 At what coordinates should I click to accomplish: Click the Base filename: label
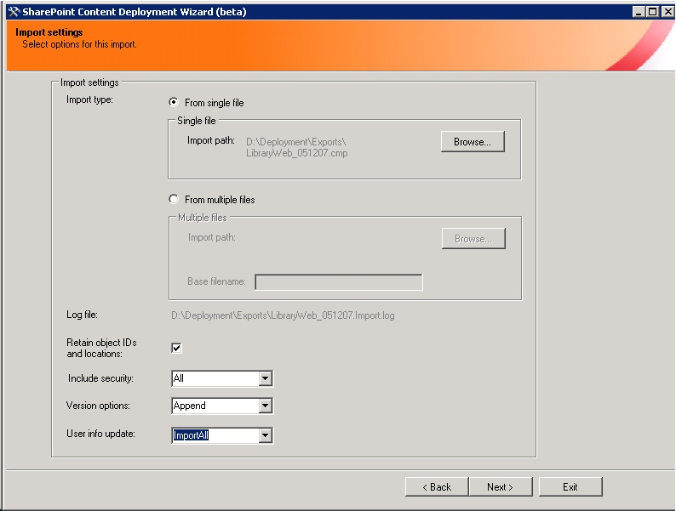(x=216, y=281)
